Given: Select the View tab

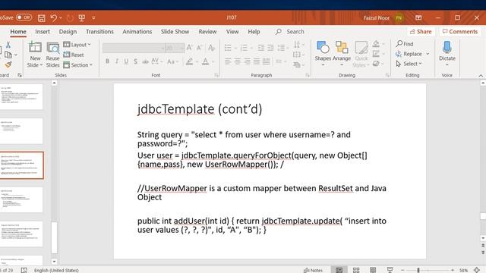Looking at the screenshot, I should (232, 32).
